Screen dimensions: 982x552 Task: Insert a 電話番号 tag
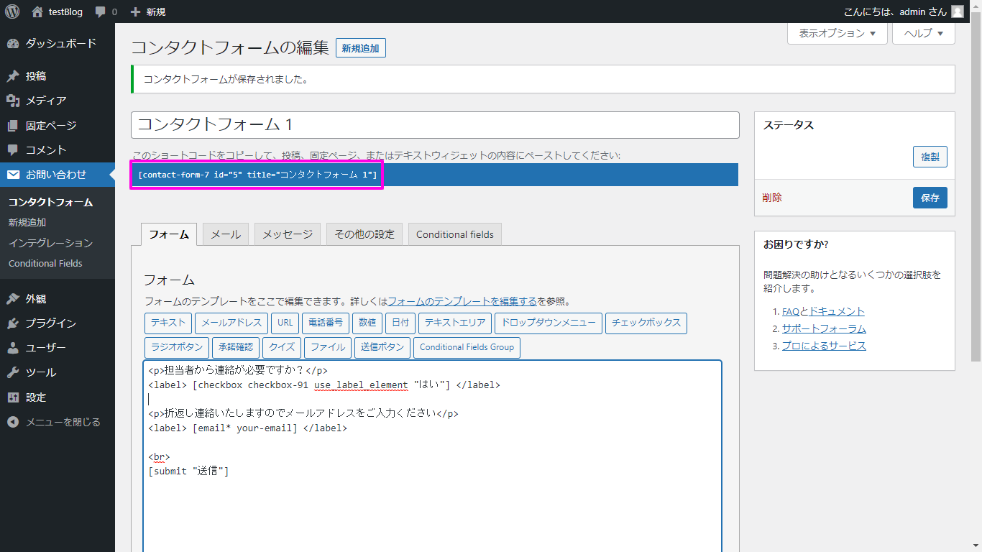[326, 323]
